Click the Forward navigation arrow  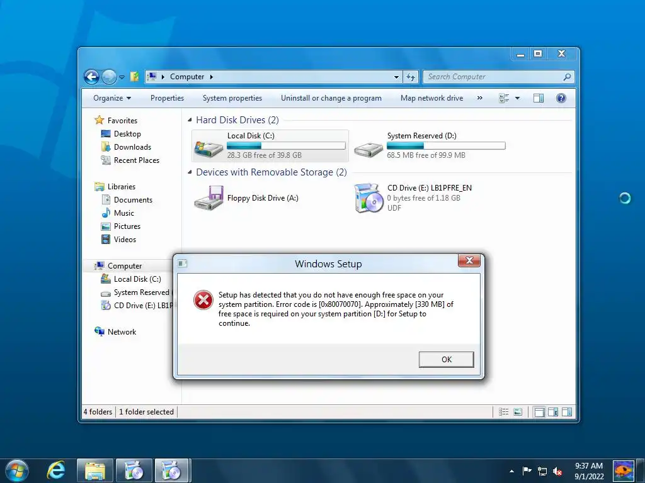click(109, 77)
